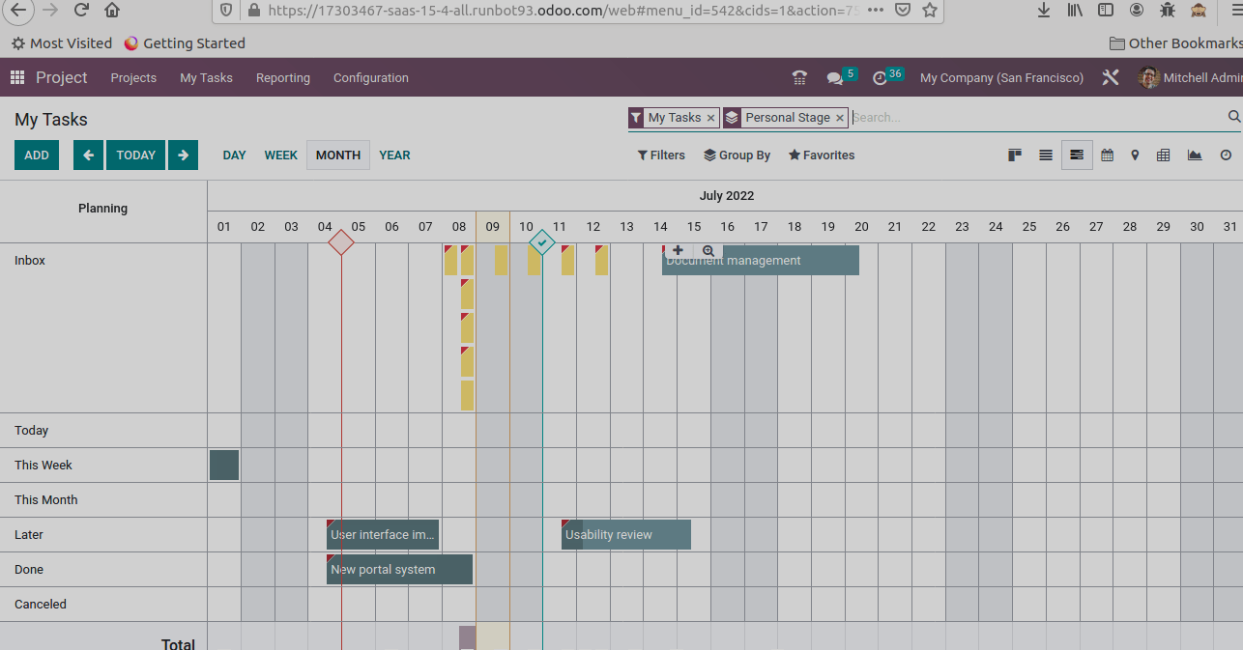Click the Project app title
The width and height of the screenshot is (1243, 650).
(x=62, y=77)
